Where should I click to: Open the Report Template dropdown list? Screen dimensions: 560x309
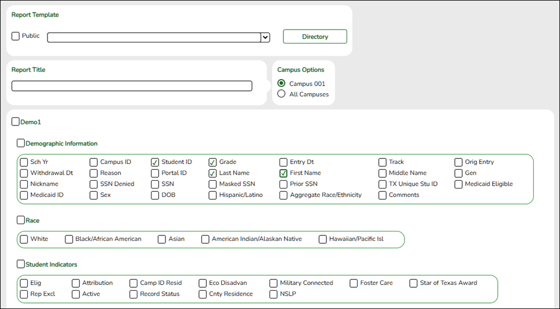[x=265, y=37]
